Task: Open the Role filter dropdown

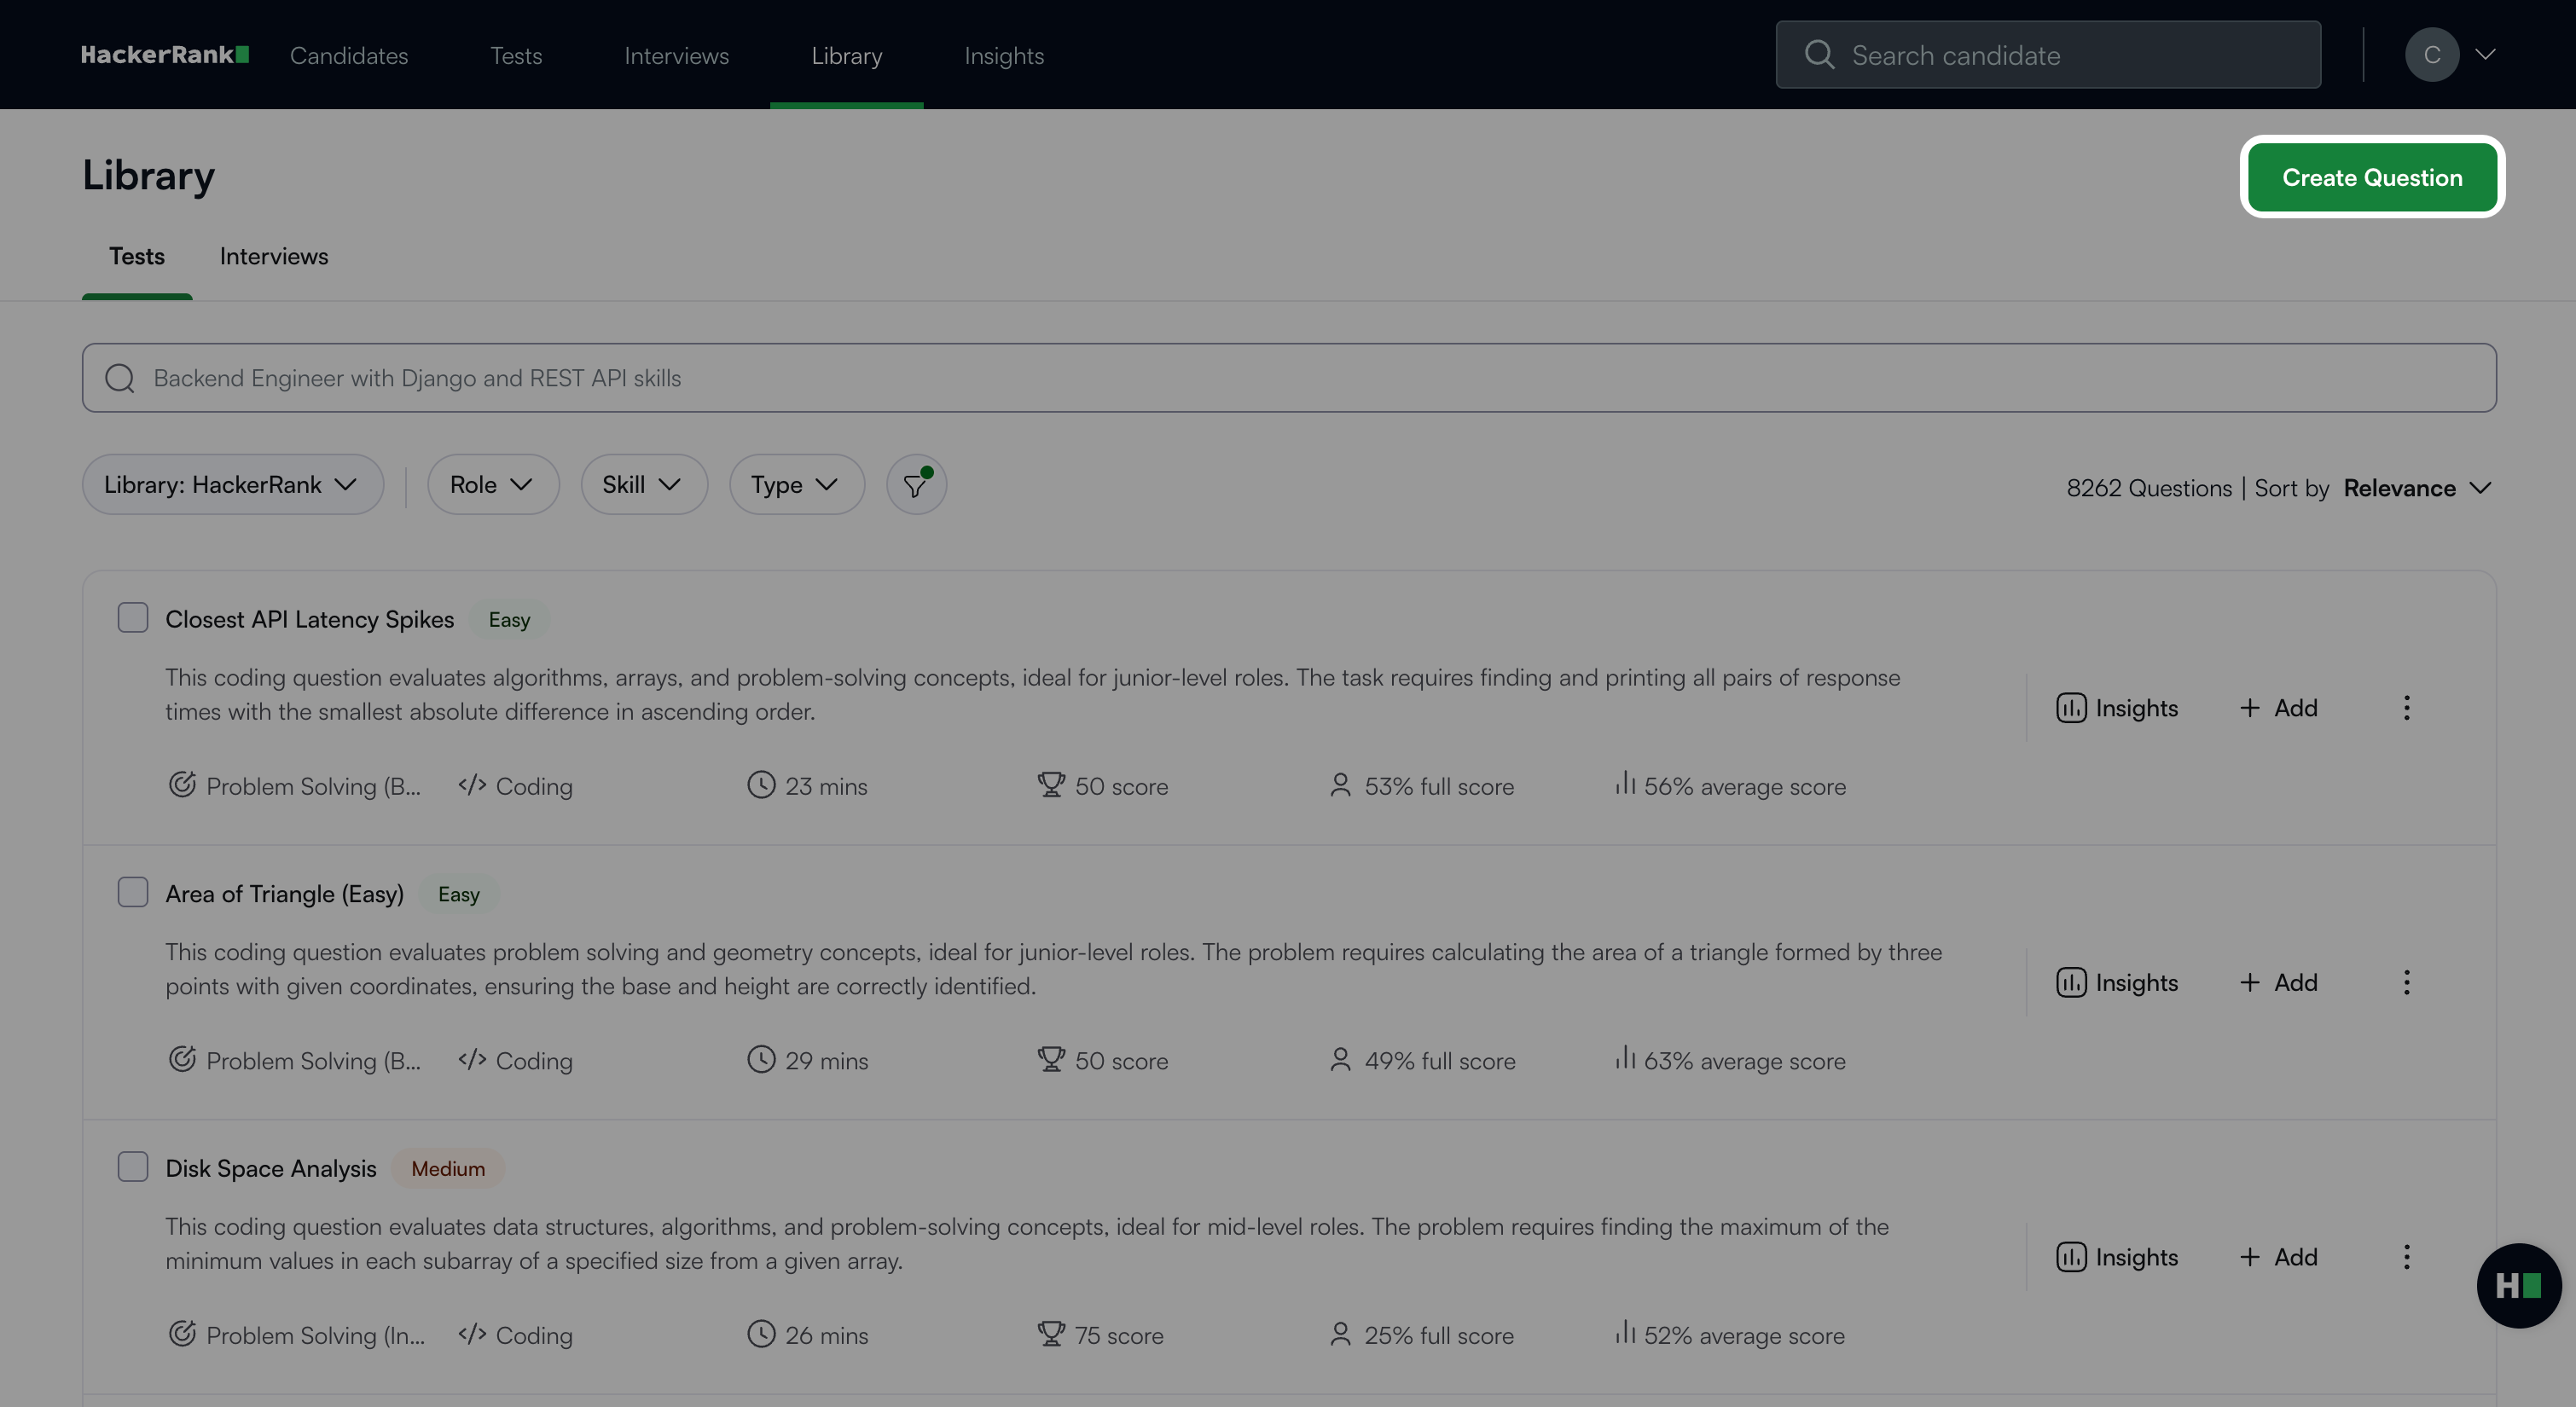Action: click(x=492, y=485)
